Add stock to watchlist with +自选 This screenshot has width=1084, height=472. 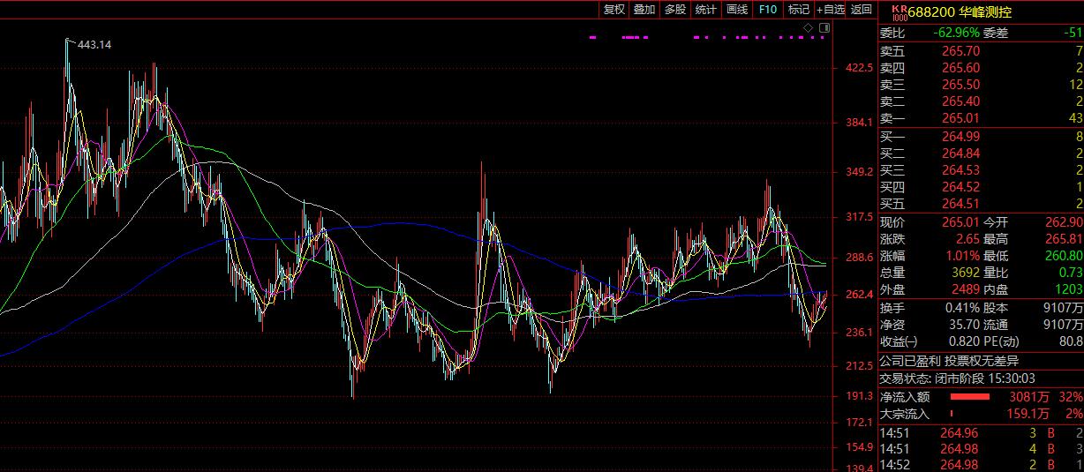[x=831, y=10]
